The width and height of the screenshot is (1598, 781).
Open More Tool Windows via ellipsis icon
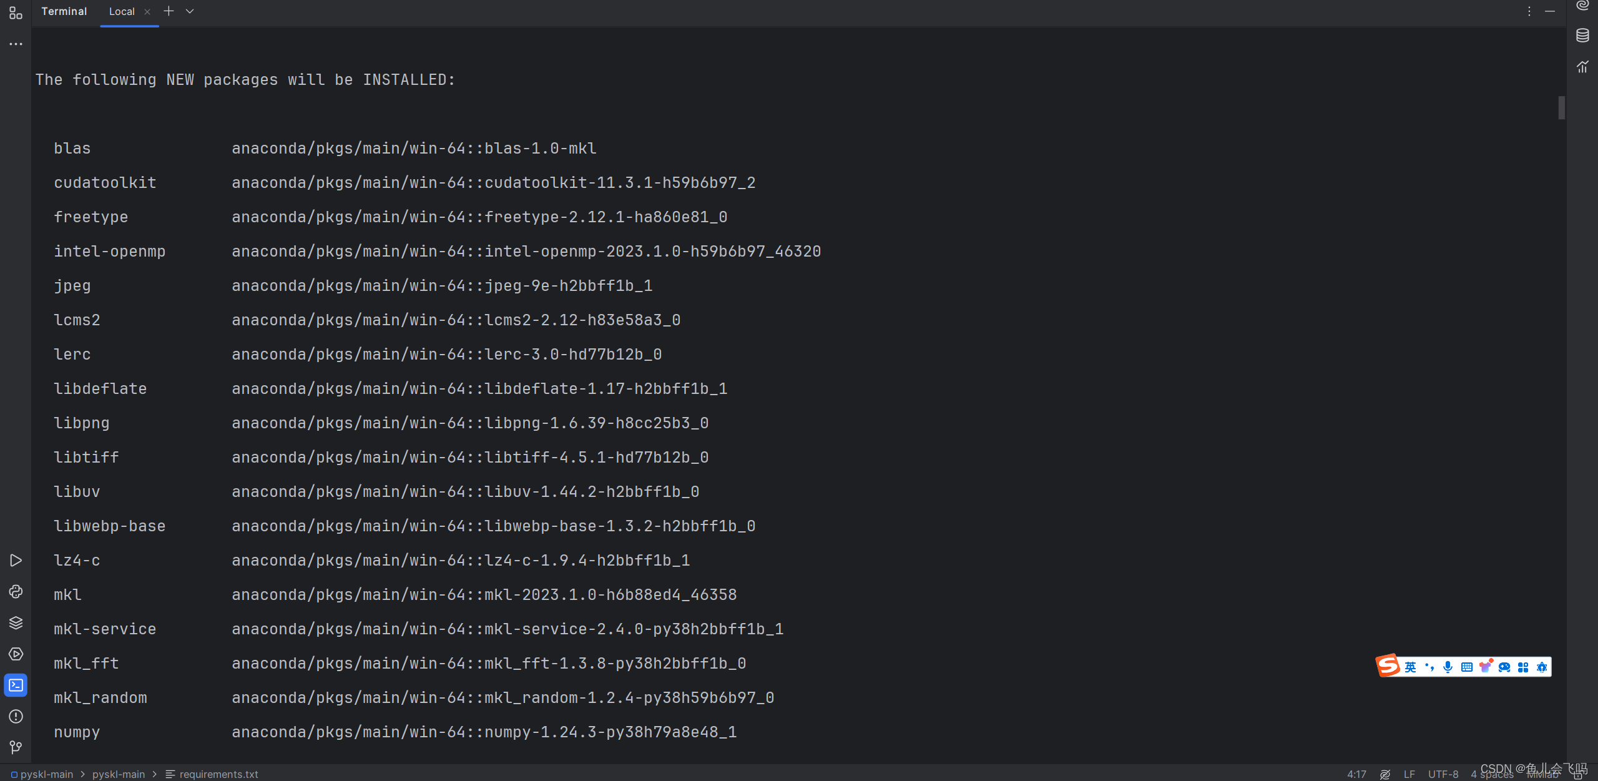coord(16,43)
